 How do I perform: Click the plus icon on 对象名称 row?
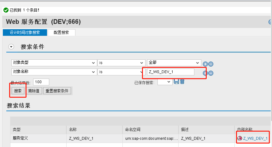pos(205,73)
